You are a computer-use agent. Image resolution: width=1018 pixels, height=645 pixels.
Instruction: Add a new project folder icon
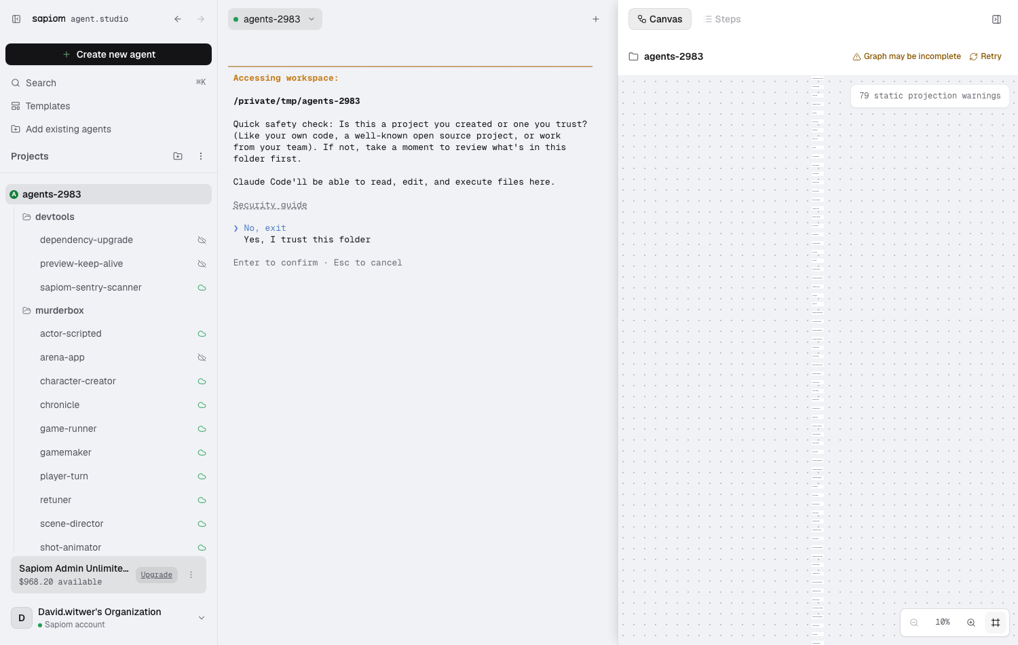pos(178,156)
